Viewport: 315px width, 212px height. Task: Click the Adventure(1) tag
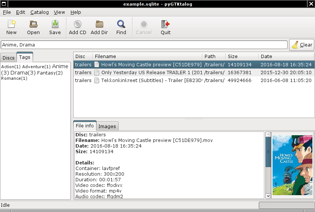point(36,67)
